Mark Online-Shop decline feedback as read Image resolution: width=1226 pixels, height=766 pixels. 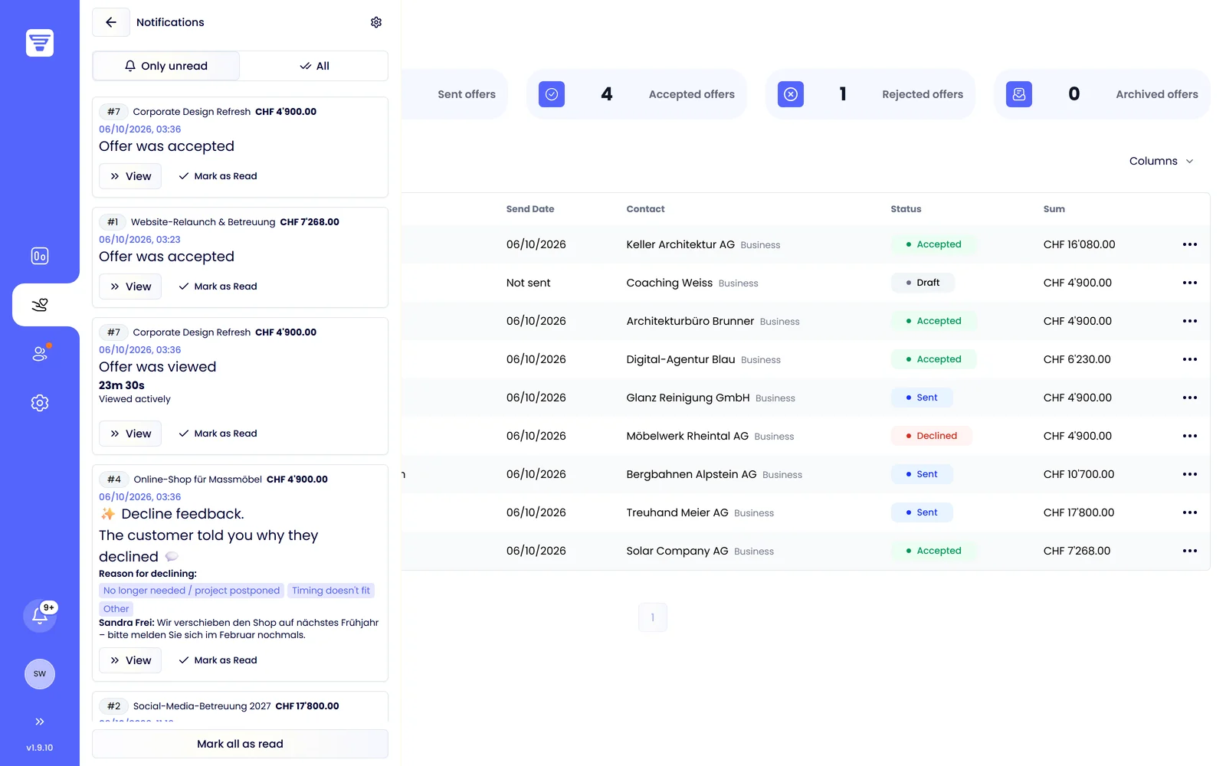click(218, 660)
